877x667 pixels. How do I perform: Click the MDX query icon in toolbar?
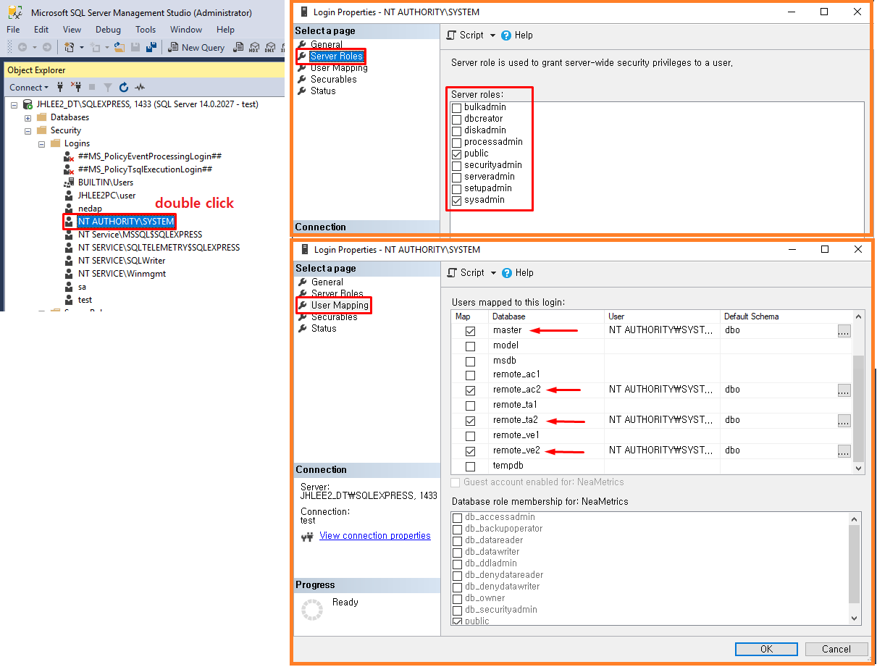coord(253,48)
